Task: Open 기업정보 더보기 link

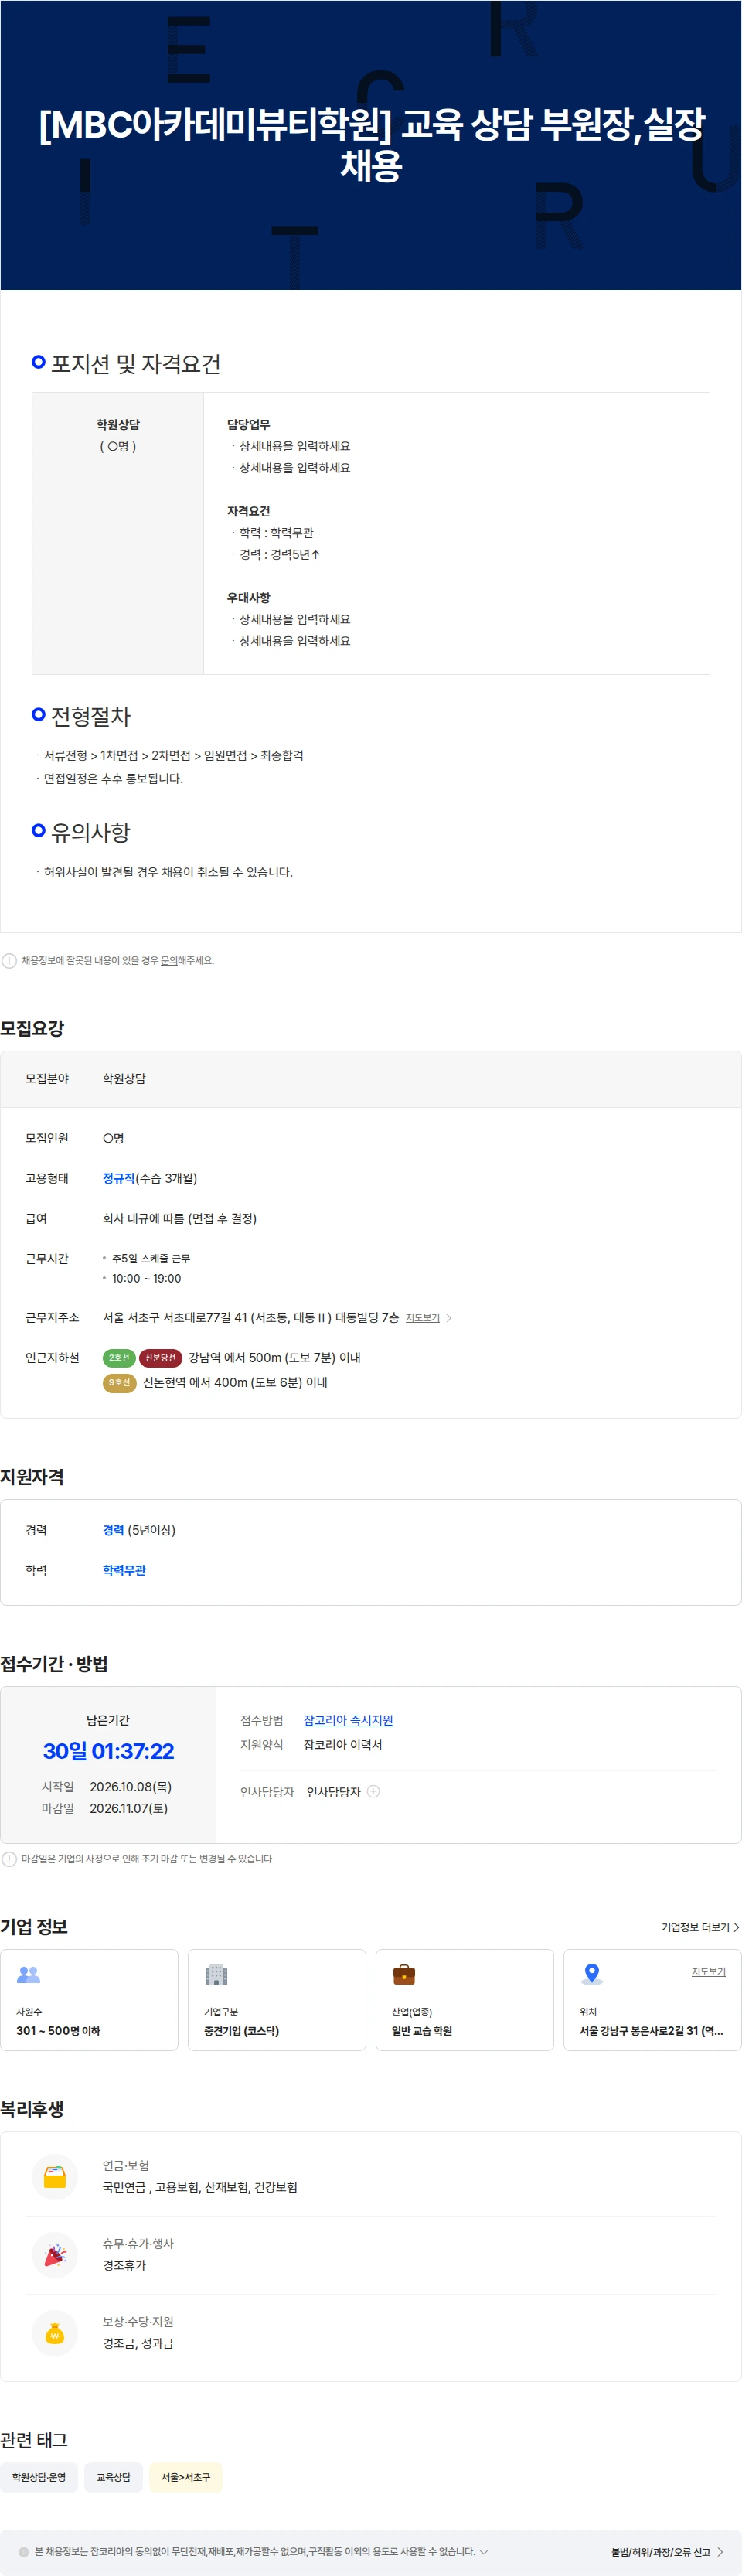Action: point(700,1926)
